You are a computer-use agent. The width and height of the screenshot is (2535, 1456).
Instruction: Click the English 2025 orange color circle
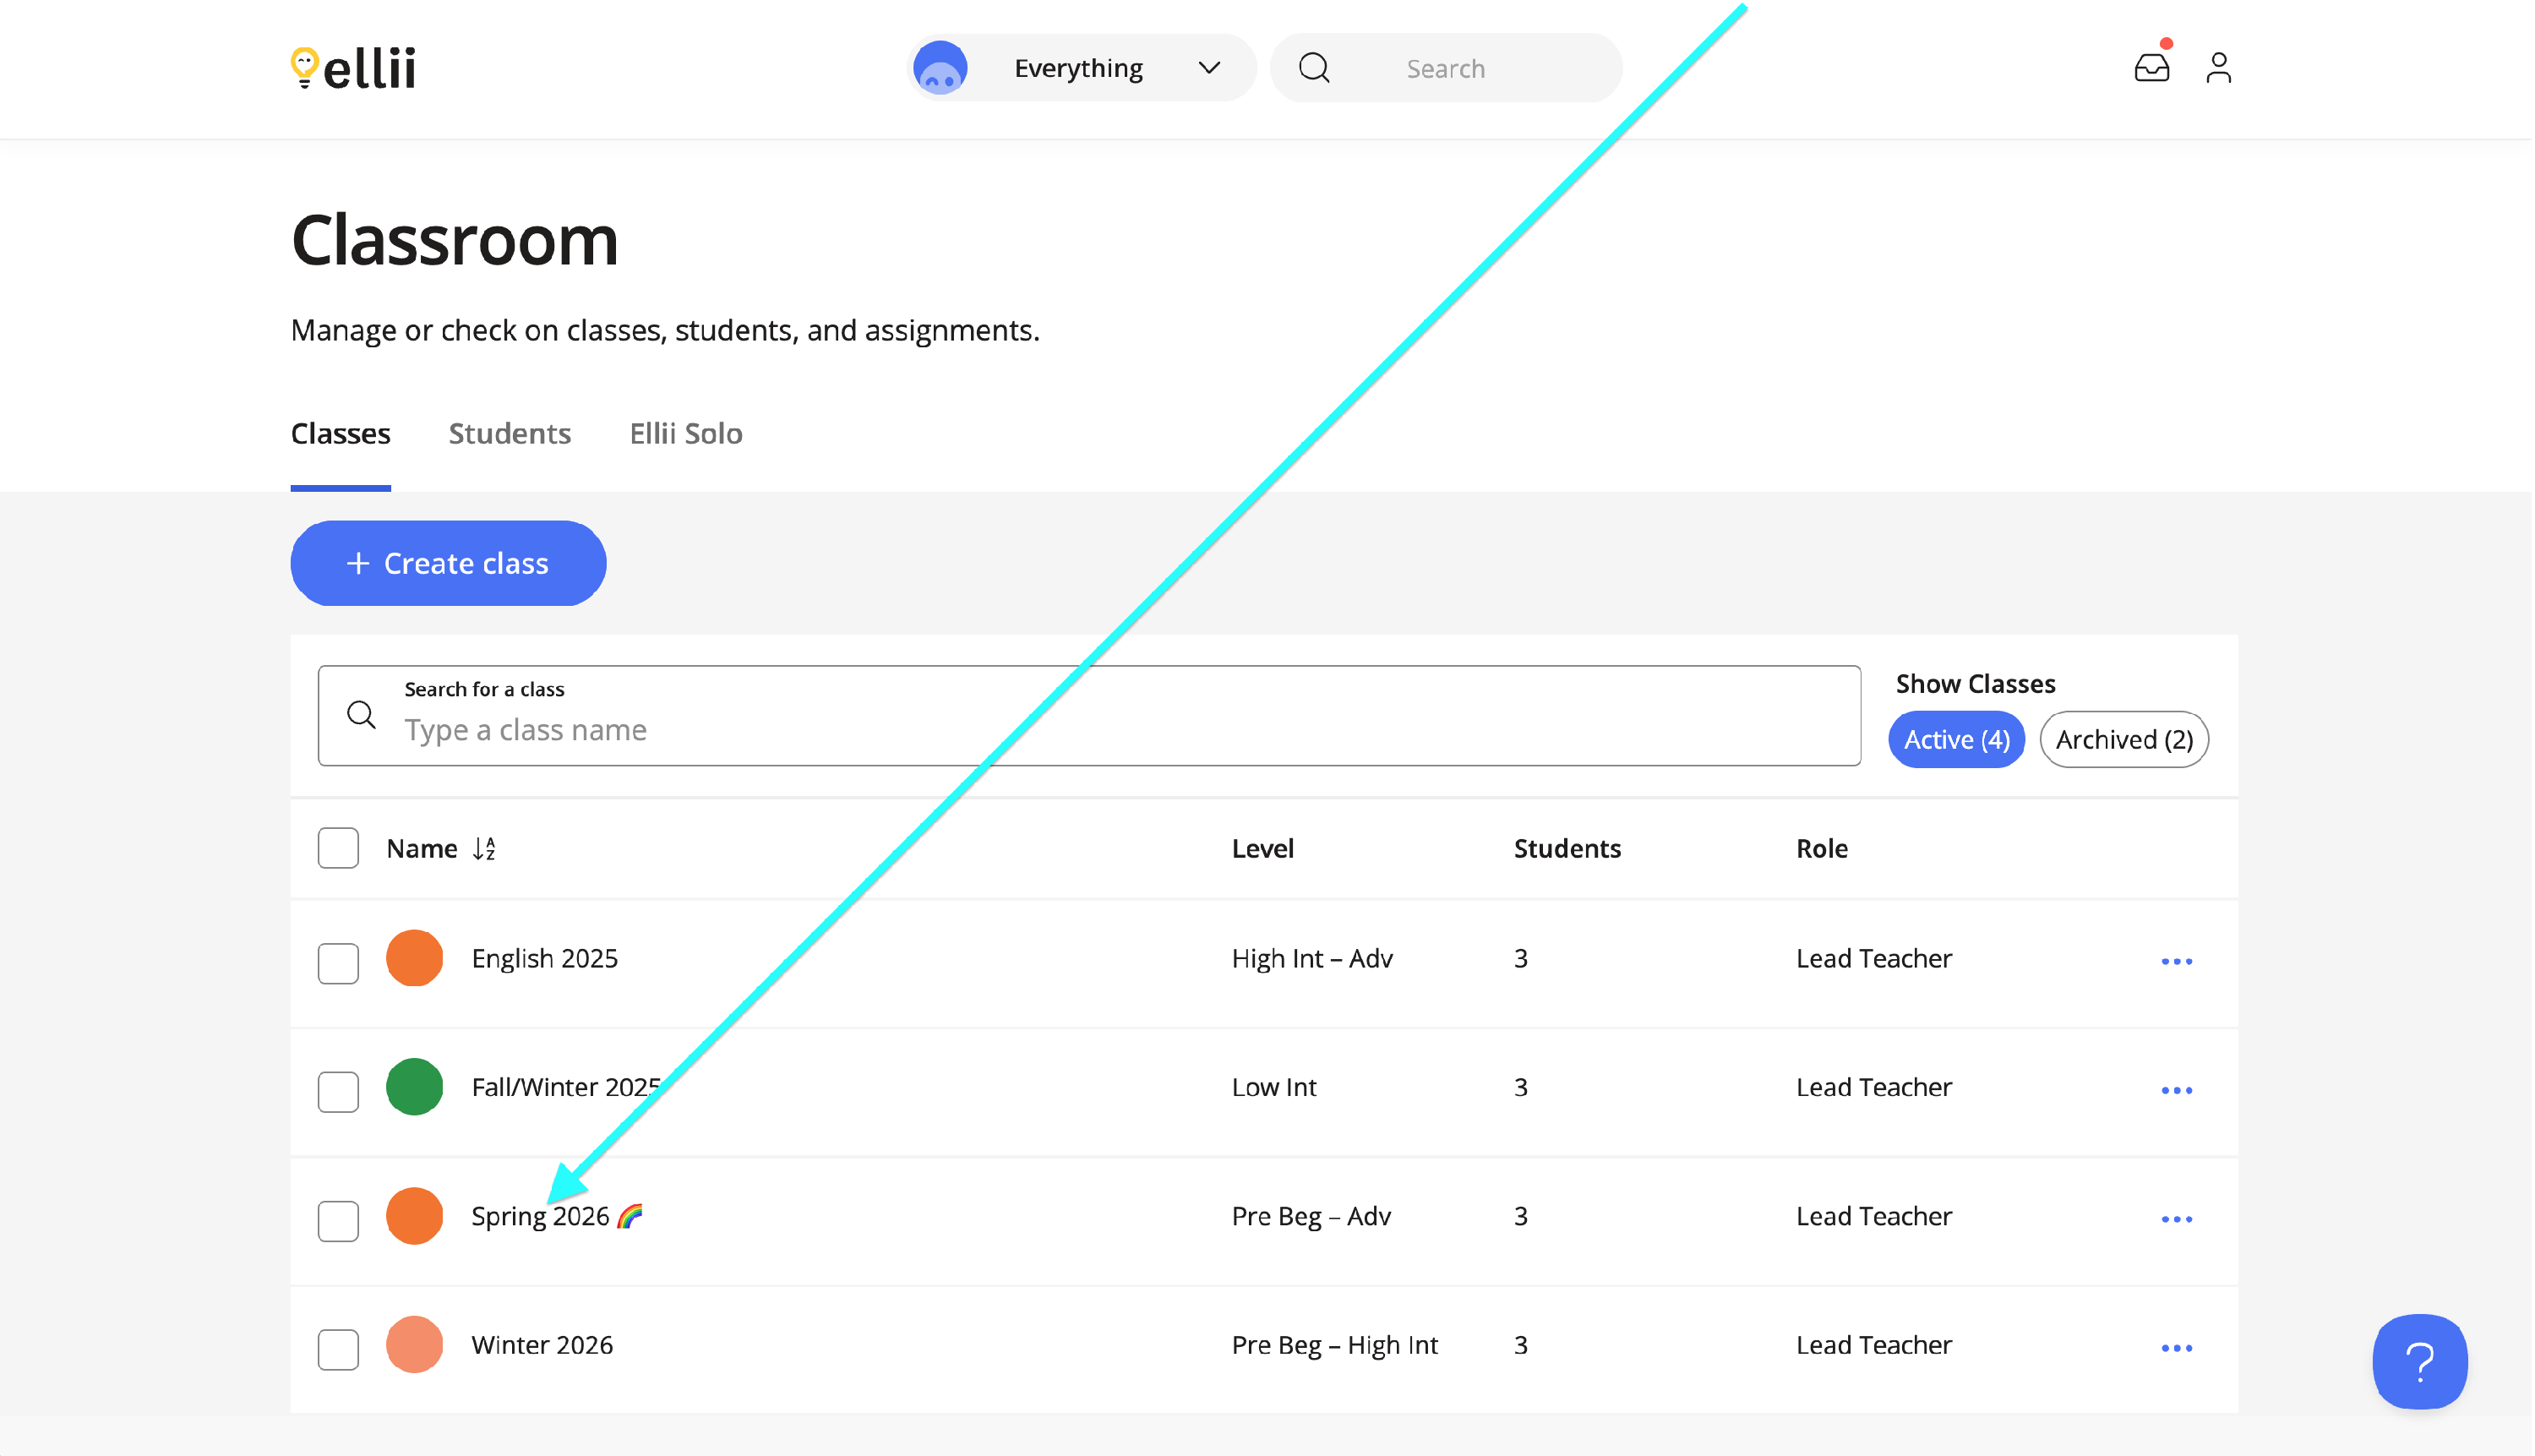414,958
